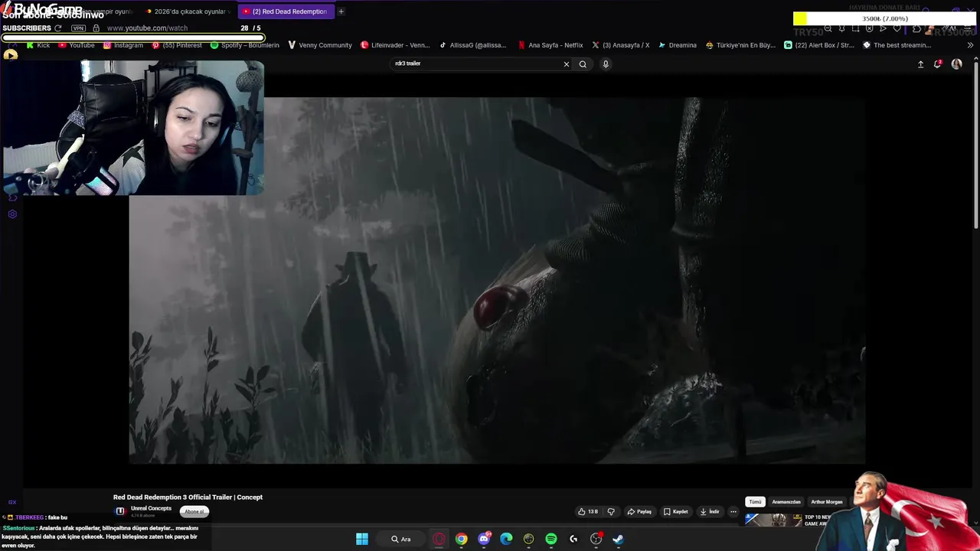Open Google Chrome from the taskbar

click(x=462, y=540)
